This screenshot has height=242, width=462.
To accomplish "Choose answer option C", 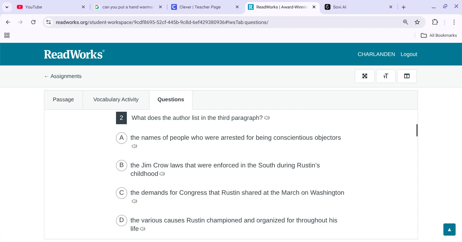I will (x=121, y=193).
